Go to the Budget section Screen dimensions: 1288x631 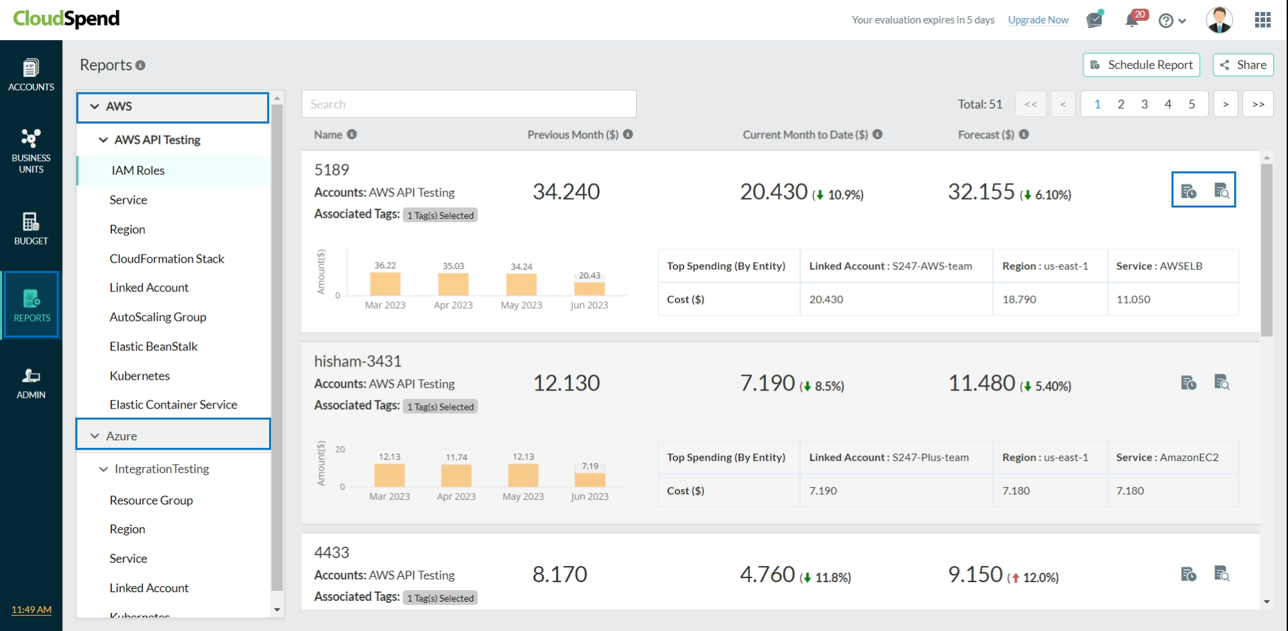click(31, 228)
